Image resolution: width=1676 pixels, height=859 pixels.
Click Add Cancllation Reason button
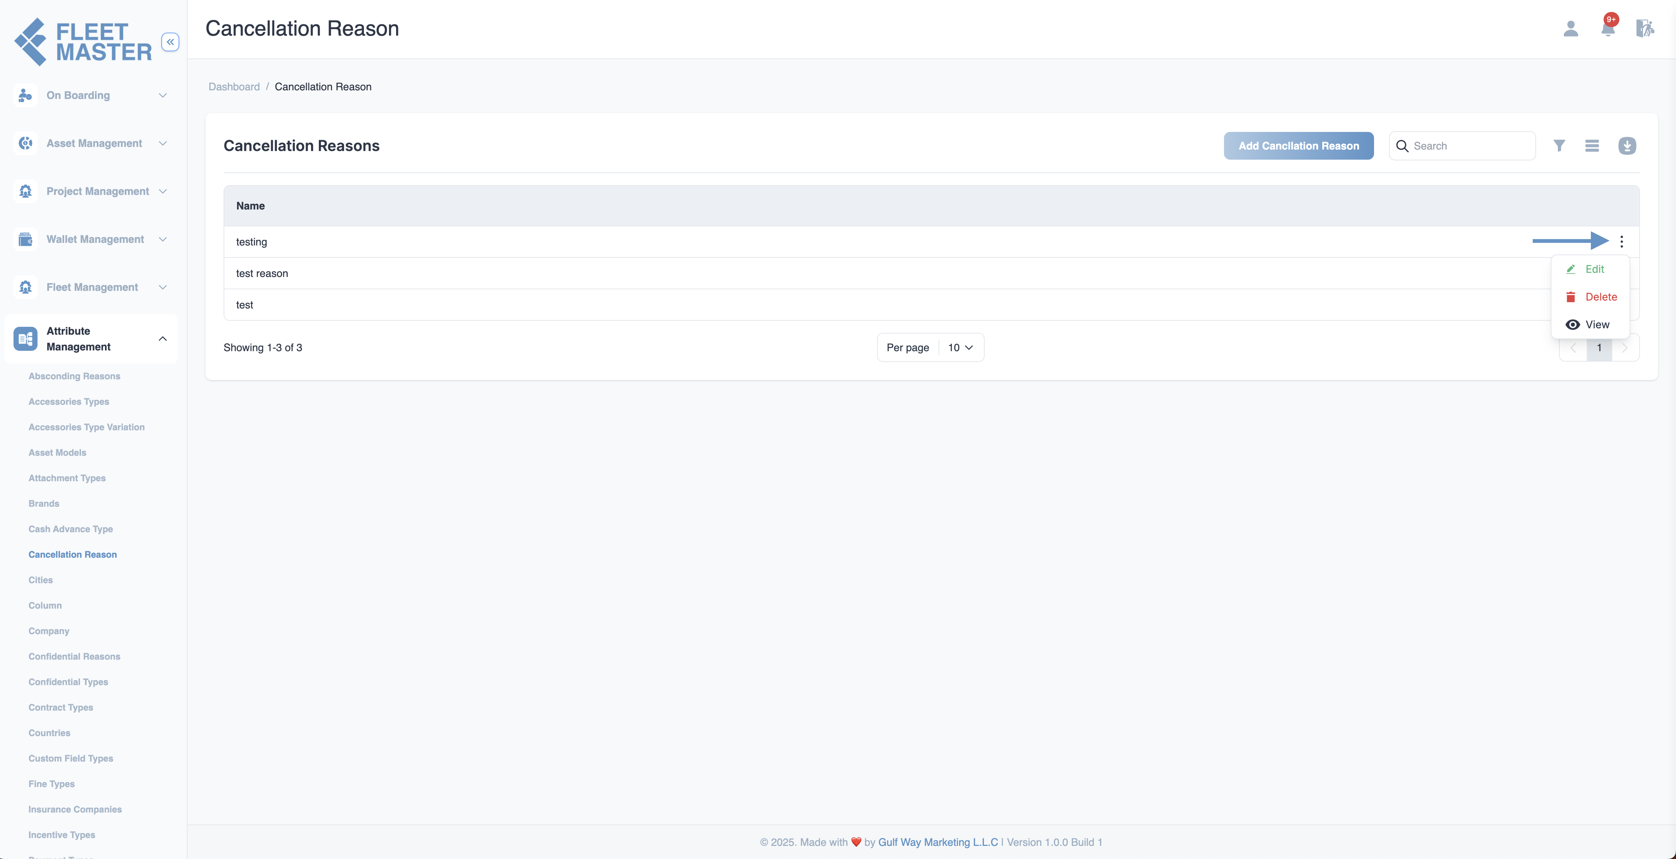point(1299,146)
